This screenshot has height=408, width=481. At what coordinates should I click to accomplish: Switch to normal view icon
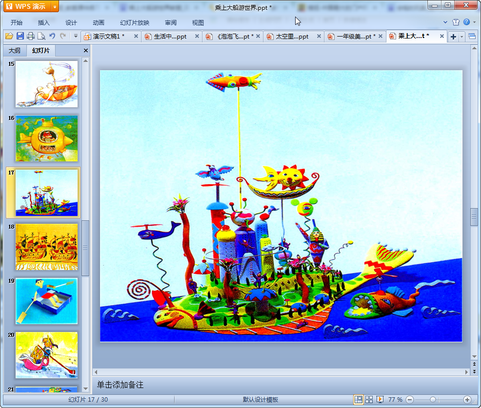click(358, 399)
